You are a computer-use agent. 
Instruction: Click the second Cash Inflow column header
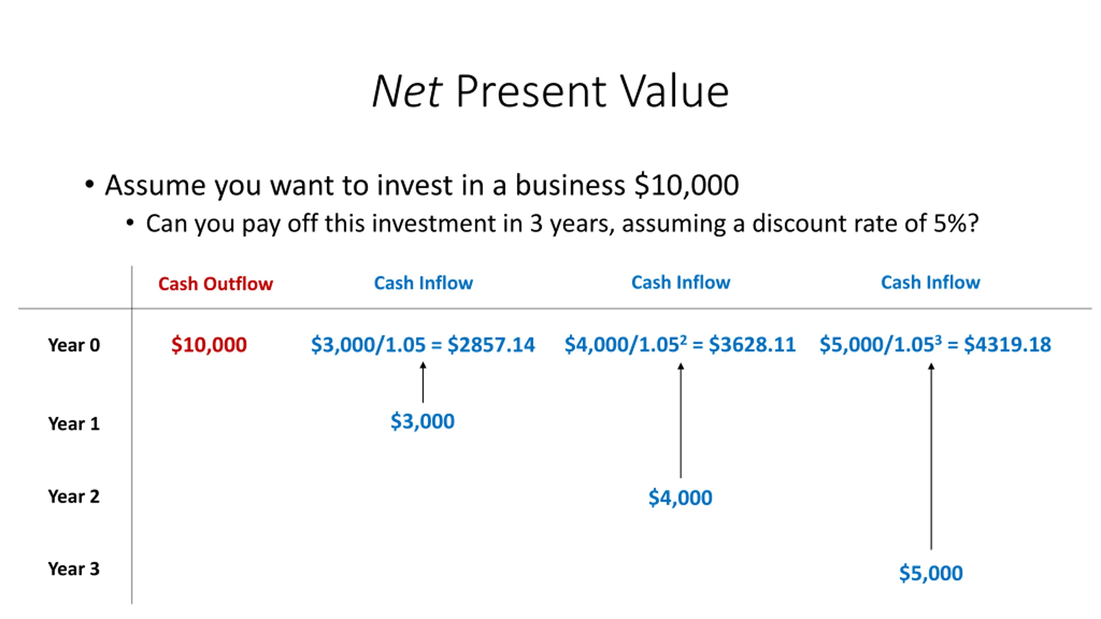[x=681, y=282]
